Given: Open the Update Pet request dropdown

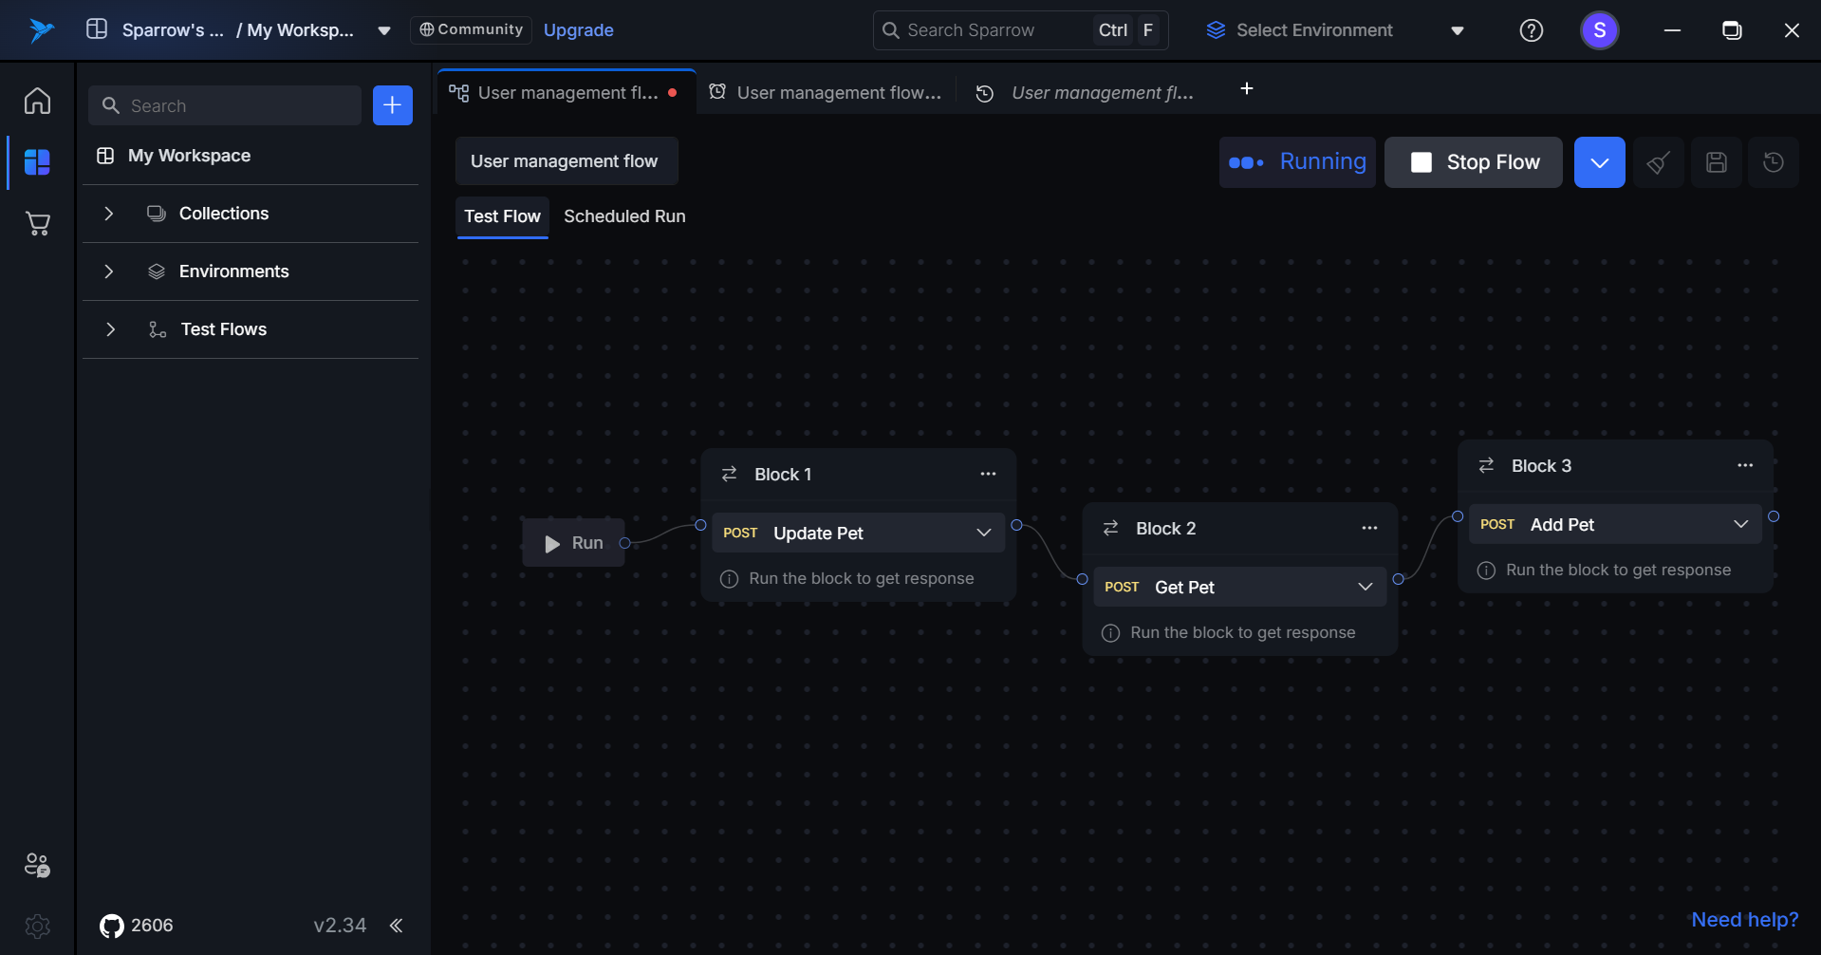Looking at the screenshot, I should point(983,533).
